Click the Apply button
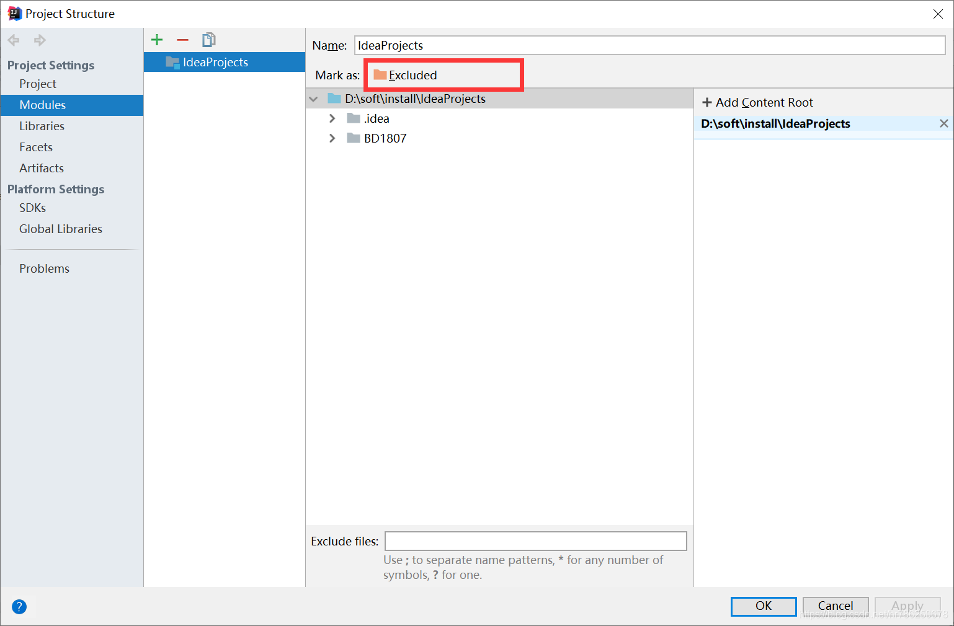Image resolution: width=954 pixels, height=626 pixels. click(x=907, y=606)
